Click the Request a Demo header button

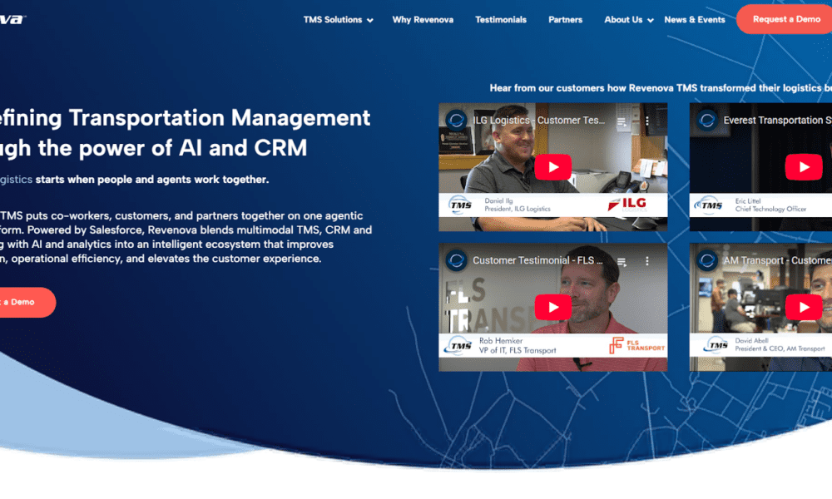coord(785,18)
